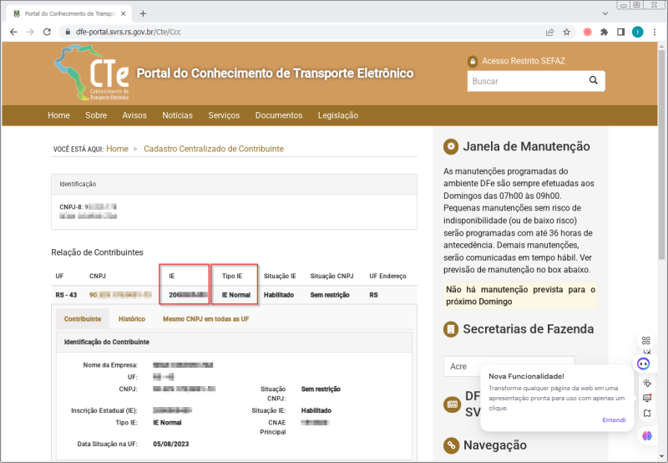Click the share page icon in address bar
The height and width of the screenshot is (463, 668).
(x=550, y=32)
